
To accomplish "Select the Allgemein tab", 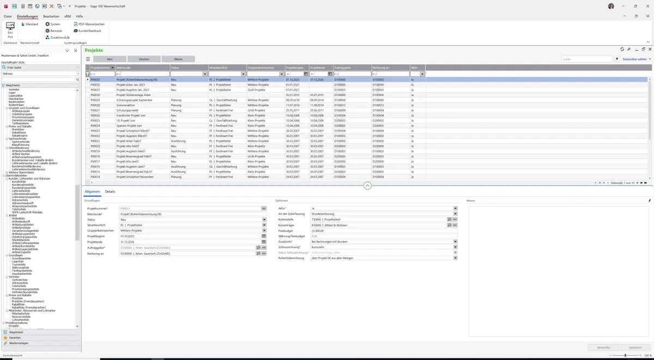I will click(92, 191).
